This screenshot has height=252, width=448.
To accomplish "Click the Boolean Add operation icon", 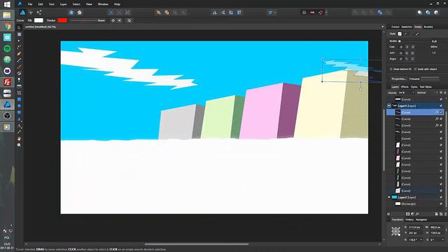I will pos(355,13).
